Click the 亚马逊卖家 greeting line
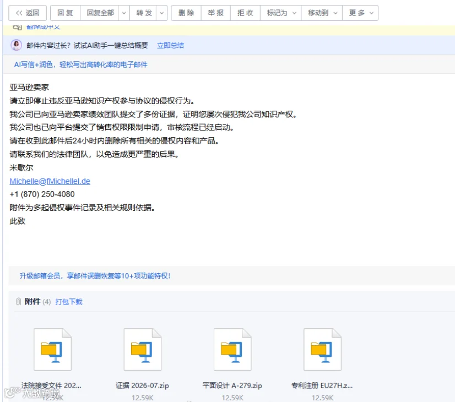 coord(29,88)
